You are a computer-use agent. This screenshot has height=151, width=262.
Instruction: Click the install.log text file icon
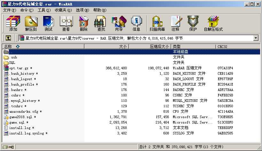pos(6,128)
